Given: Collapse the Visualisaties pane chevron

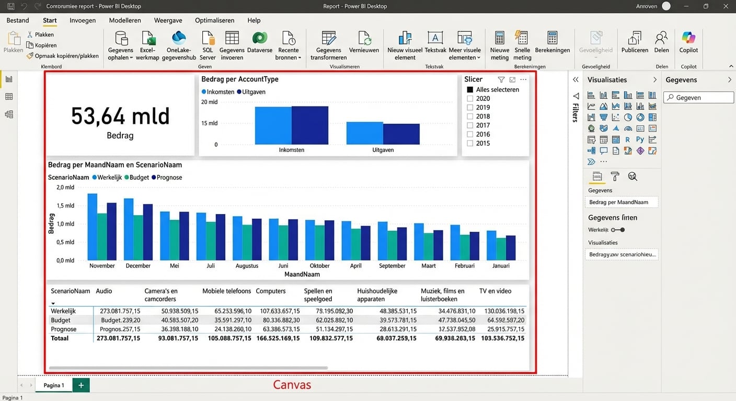Looking at the screenshot, I should point(654,80).
